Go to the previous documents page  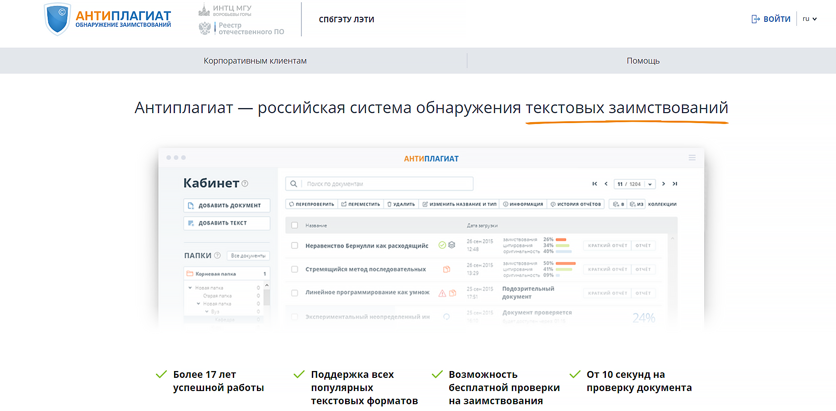click(x=606, y=184)
